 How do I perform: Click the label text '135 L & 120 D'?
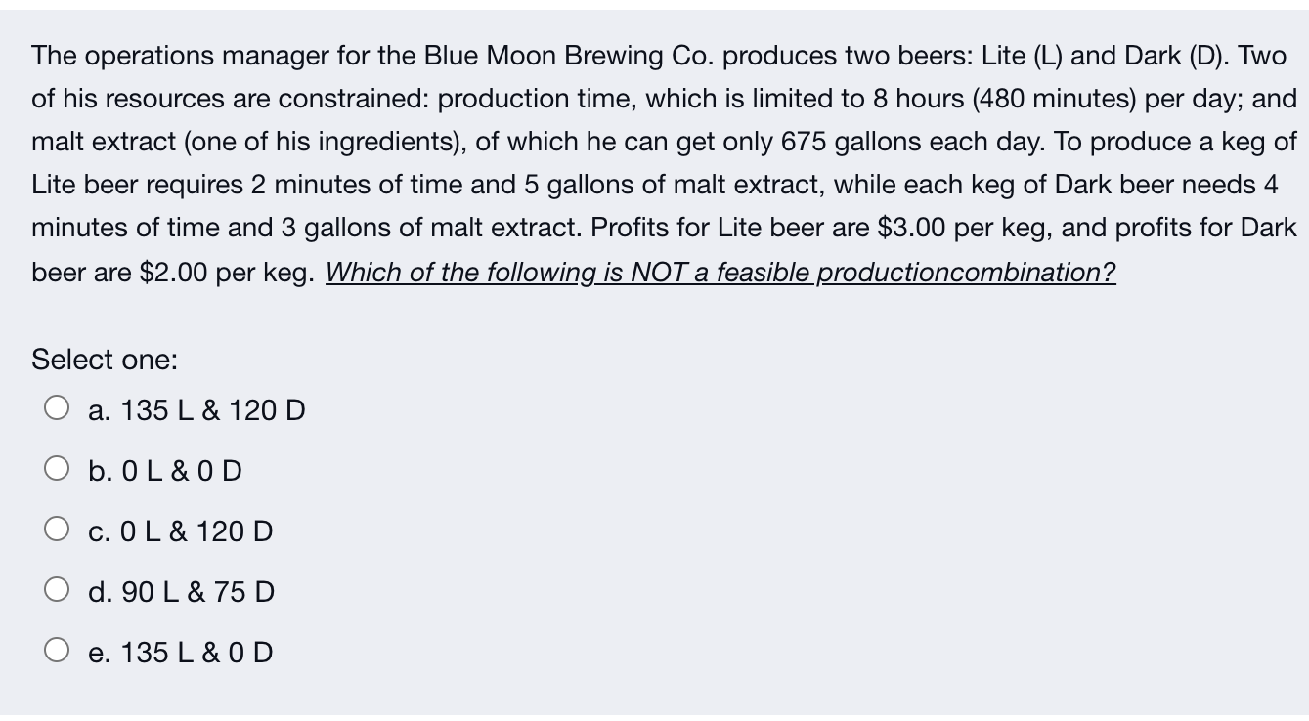point(212,410)
